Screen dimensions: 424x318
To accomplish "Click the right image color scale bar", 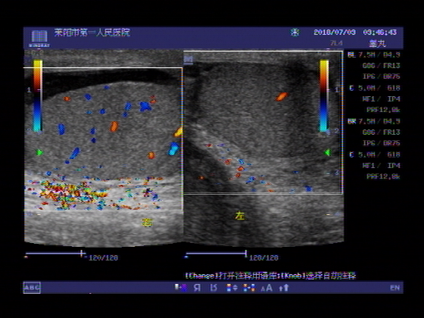I will click(x=324, y=95).
